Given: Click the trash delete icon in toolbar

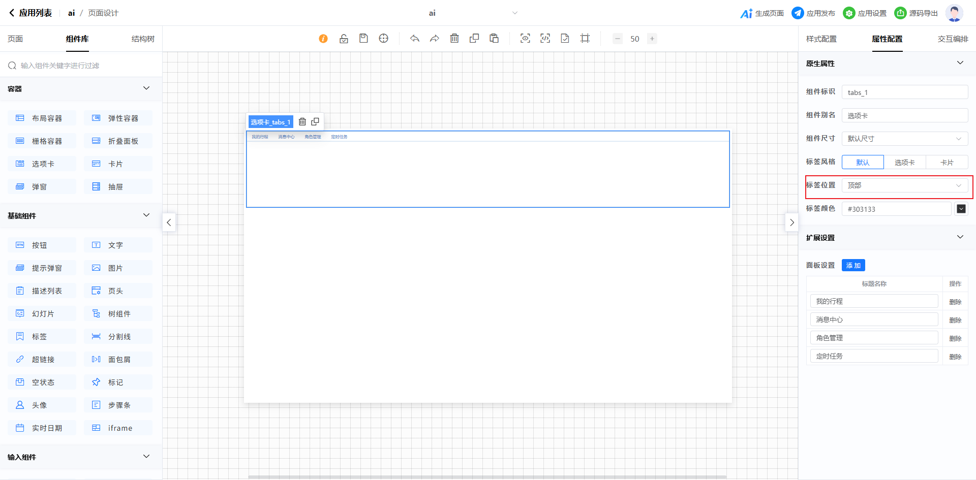Looking at the screenshot, I should [454, 39].
